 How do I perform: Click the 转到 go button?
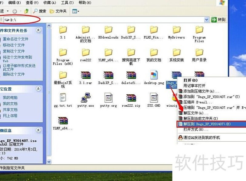click(x=218, y=20)
